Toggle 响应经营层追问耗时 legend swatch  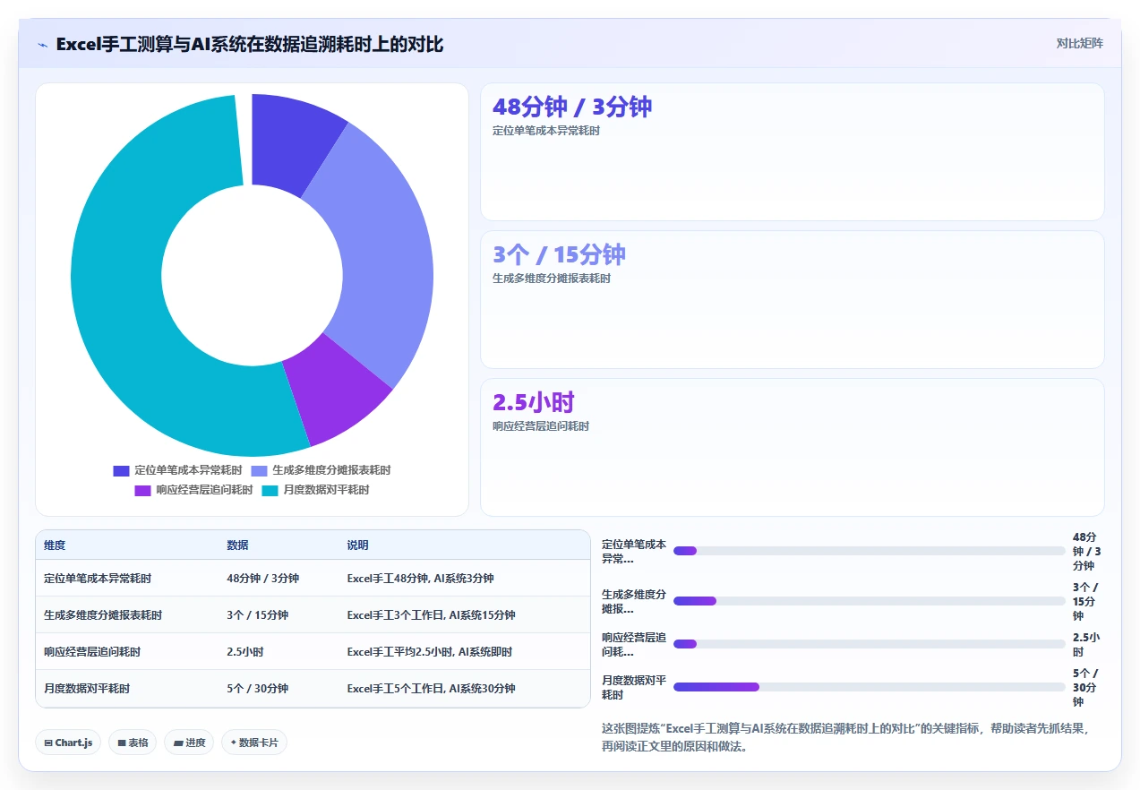[142, 490]
